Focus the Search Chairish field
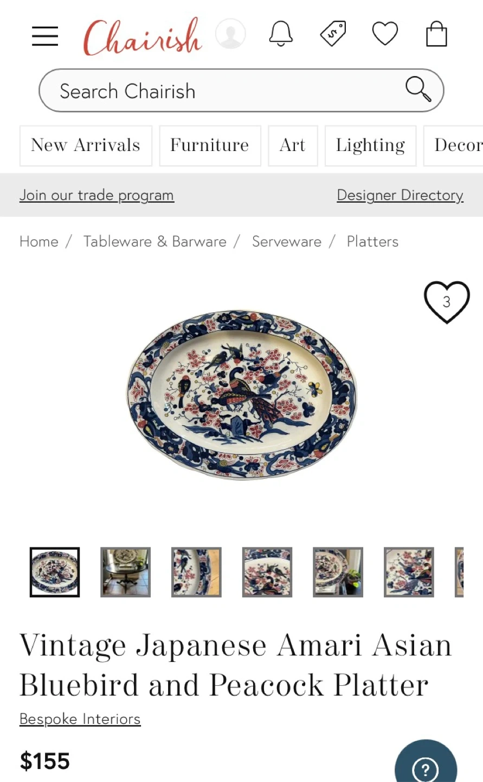The height and width of the screenshot is (782, 483). click(241, 90)
